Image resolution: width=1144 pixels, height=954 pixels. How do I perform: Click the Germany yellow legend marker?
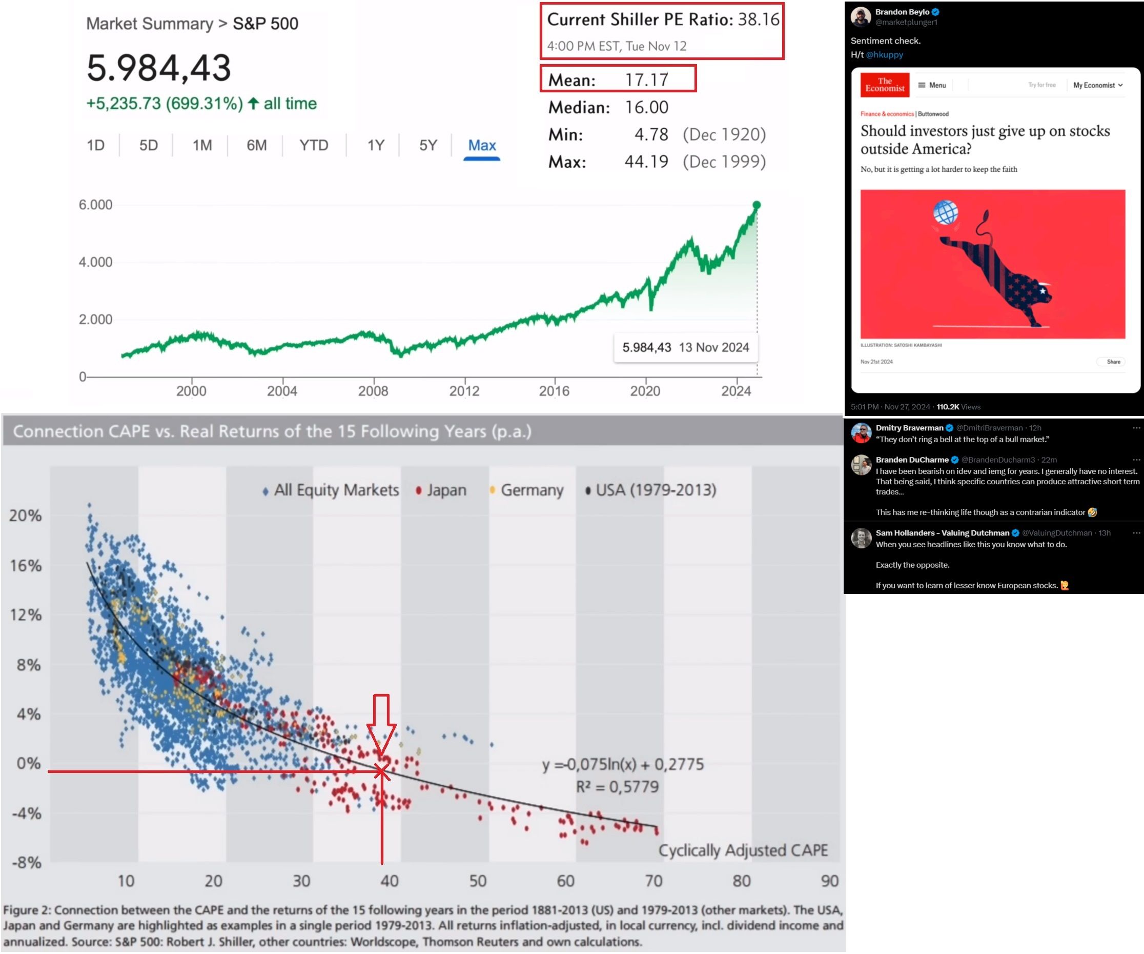[493, 489]
